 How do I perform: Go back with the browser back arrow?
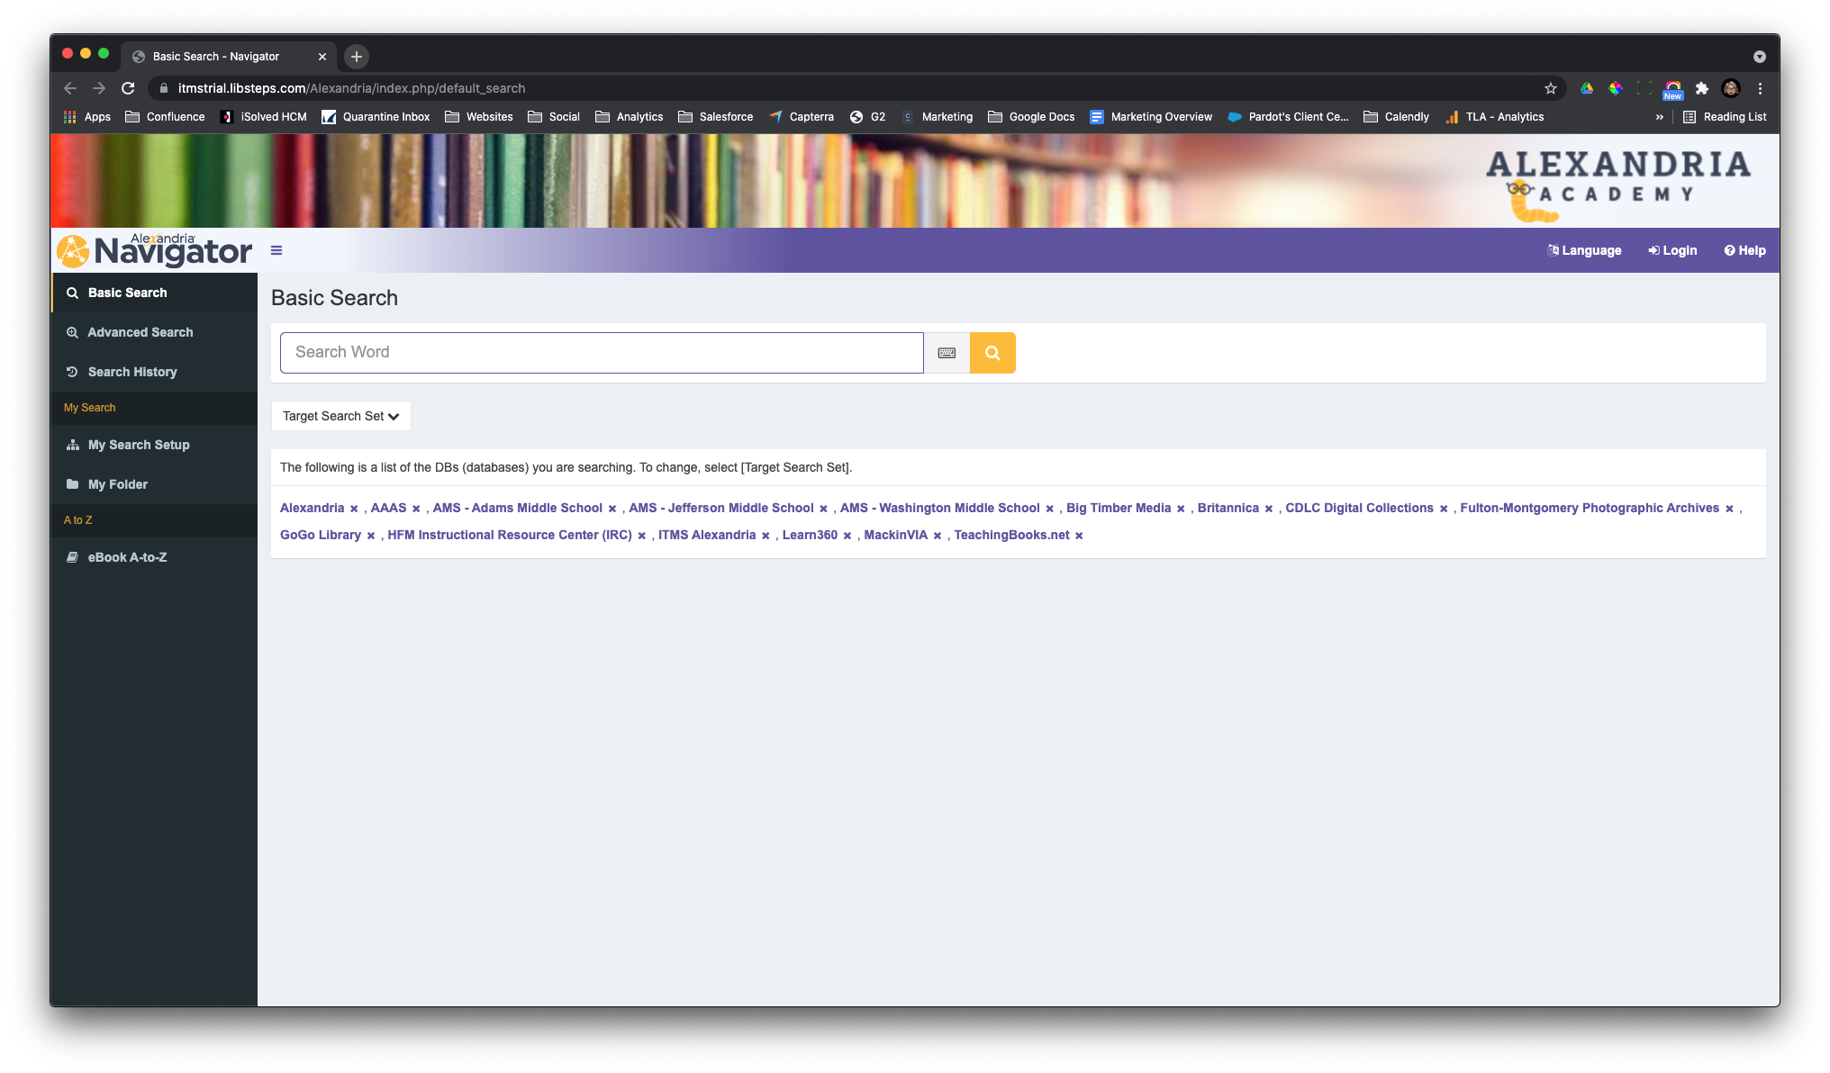(70, 88)
